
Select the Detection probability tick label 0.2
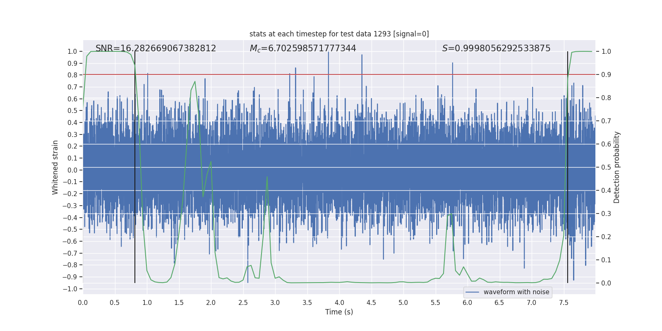(606, 237)
